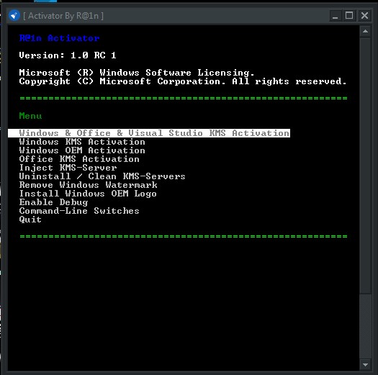Close the Activator By R@1n window
This screenshot has height=375, width=378.
pyautogui.click(x=364, y=16)
